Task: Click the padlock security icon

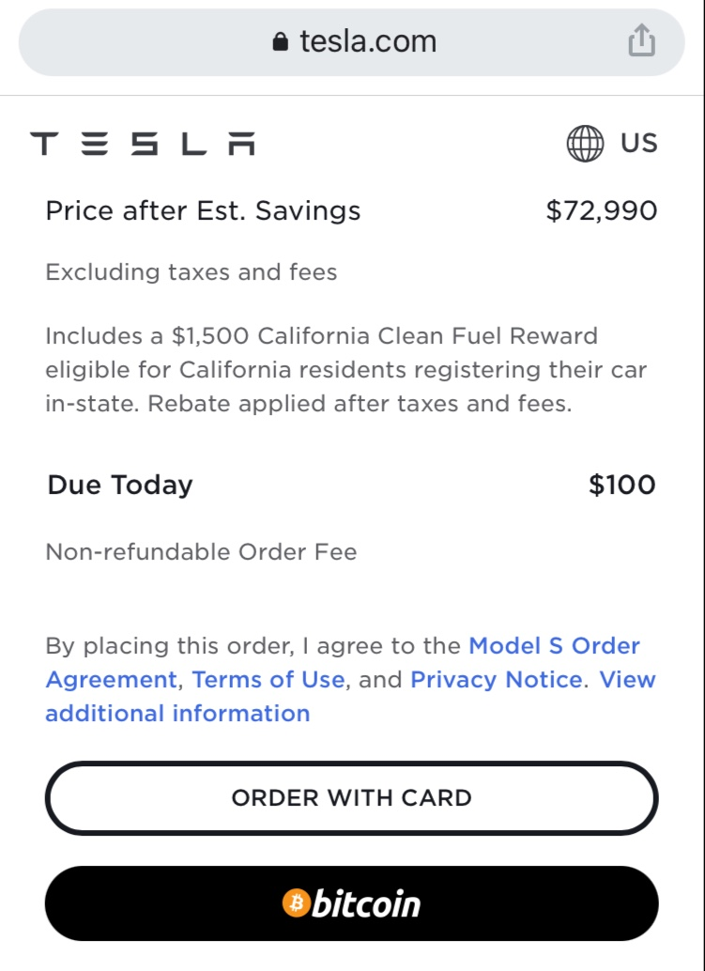Action: tap(281, 41)
